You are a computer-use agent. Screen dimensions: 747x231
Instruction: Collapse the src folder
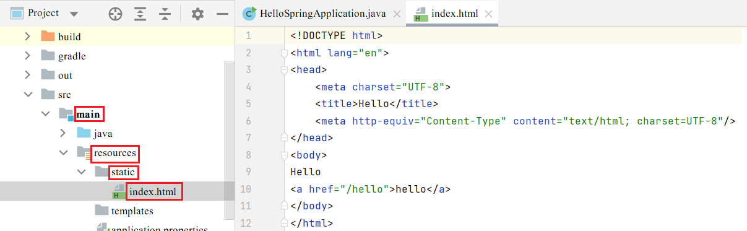tap(27, 95)
